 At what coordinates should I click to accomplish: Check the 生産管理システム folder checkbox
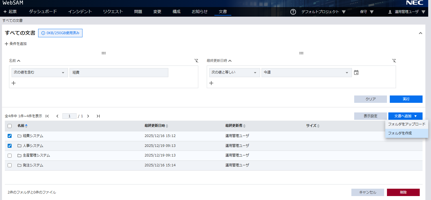coord(10,155)
